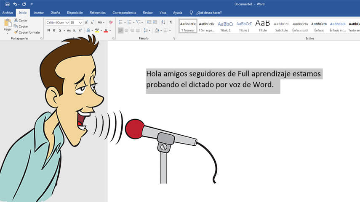This screenshot has width=360, height=202.
Task: Open the Quick Access Toolbar customize dropdown
Action: tap(32, 4)
